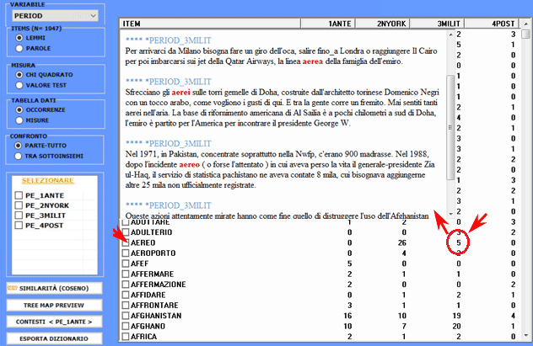This screenshot has height=346, width=533.
Task: Tick the PE_3MILIT checkbox
Action: (x=19, y=216)
